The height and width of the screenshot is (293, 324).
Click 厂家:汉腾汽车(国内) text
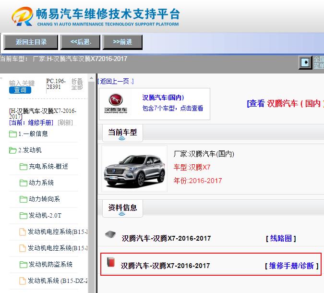[x=204, y=154]
